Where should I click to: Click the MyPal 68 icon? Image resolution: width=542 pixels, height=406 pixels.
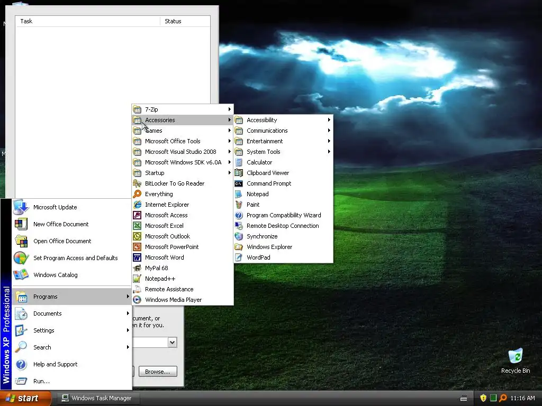click(x=137, y=268)
